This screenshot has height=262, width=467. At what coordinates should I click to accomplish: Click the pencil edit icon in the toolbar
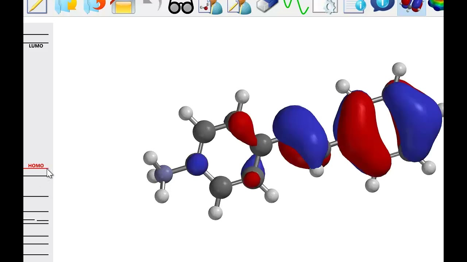coord(37,6)
